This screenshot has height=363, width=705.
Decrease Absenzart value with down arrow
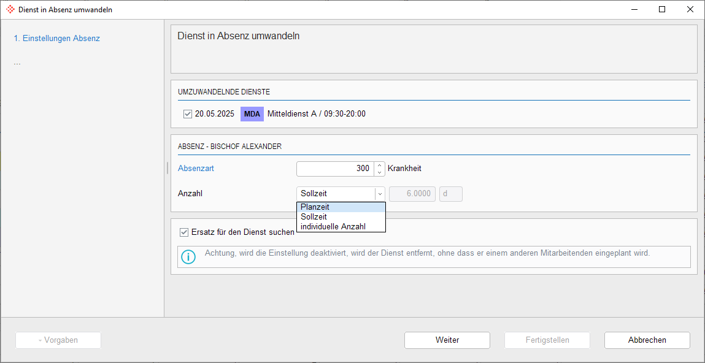click(380, 172)
